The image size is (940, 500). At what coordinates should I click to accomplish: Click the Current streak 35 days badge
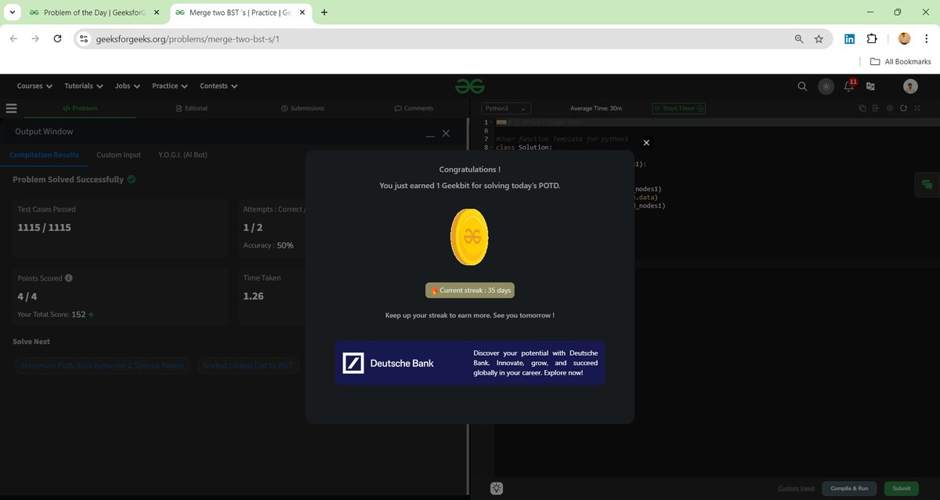pos(470,290)
